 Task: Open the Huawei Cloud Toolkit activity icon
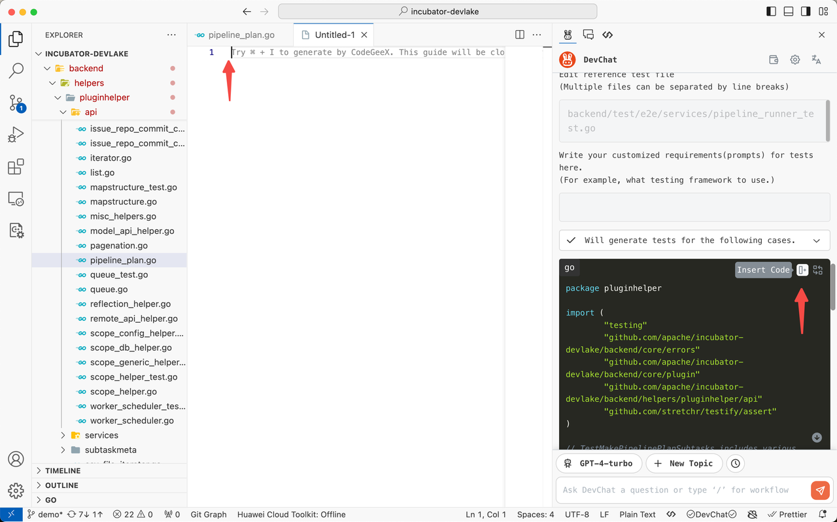click(16, 230)
